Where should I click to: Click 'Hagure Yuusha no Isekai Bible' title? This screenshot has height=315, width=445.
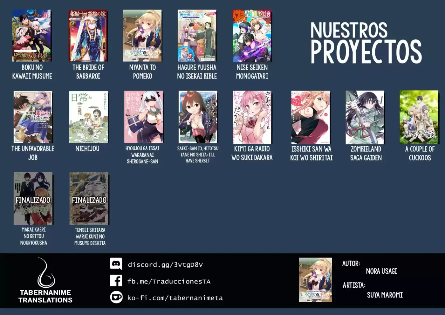click(197, 72)
